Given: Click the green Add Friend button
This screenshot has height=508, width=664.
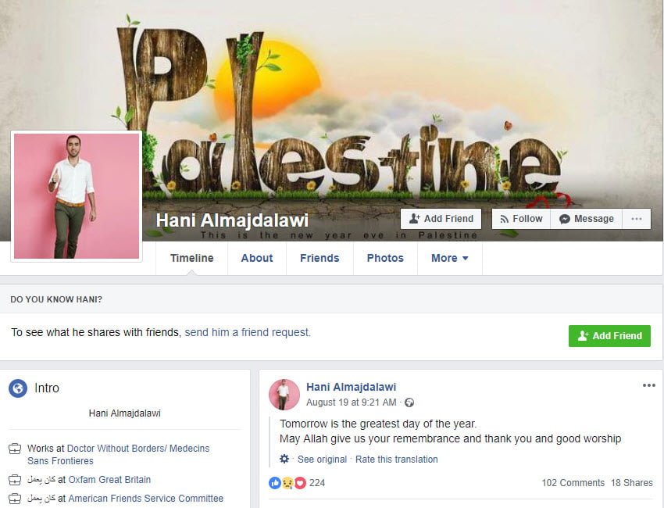Looking at the screenshot, I should (x=609, y=336).
